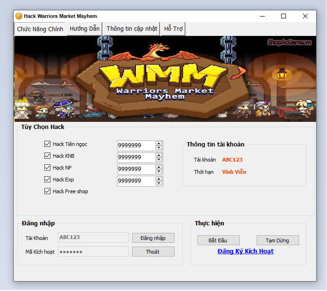
Task: Click the Hack Tiên ngọc value field
Action: [136, 145]
